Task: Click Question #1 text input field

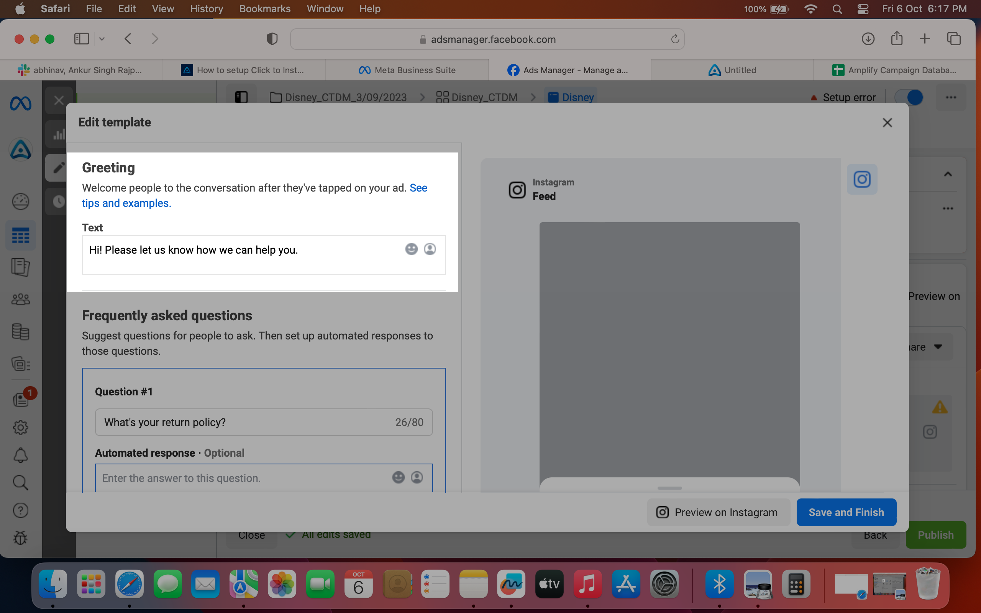Action: (264, 422)
